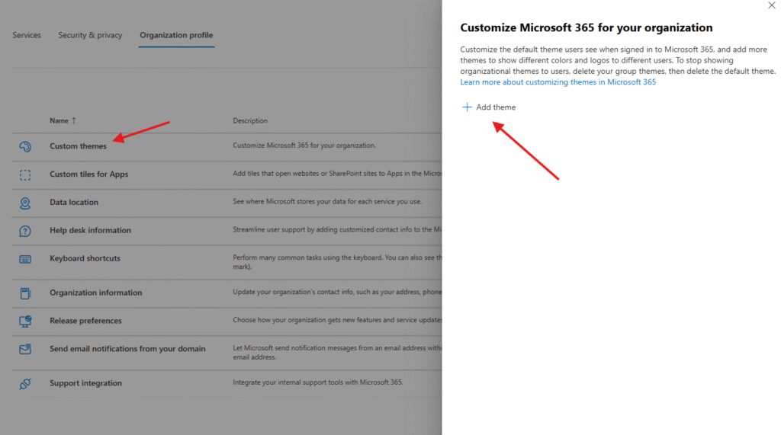Image resolution: width=781 pixels, height=435 pixels.
Task: Open the Security & privacy tab
Action: coord(90,35)
